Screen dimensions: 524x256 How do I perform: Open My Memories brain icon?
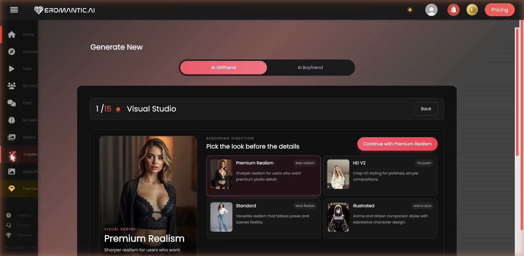[11, 120]
